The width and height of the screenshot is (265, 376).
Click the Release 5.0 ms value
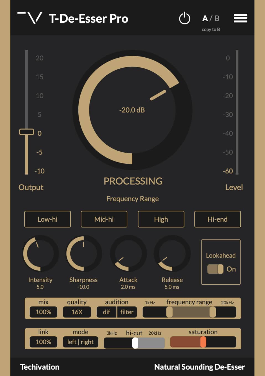coord(172,287)
